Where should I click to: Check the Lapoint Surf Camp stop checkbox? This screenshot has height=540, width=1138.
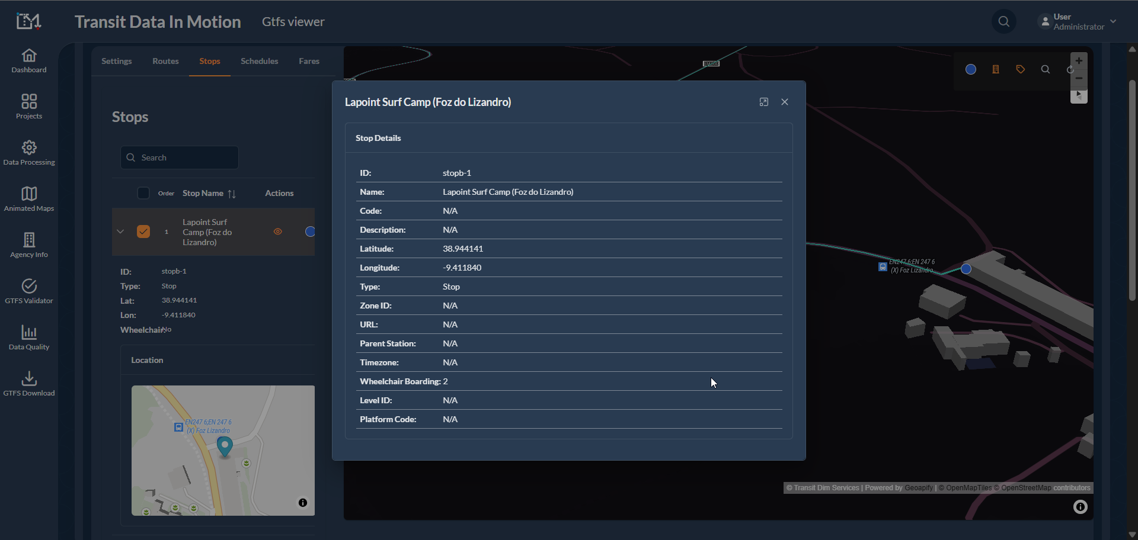tap(143, 232)
